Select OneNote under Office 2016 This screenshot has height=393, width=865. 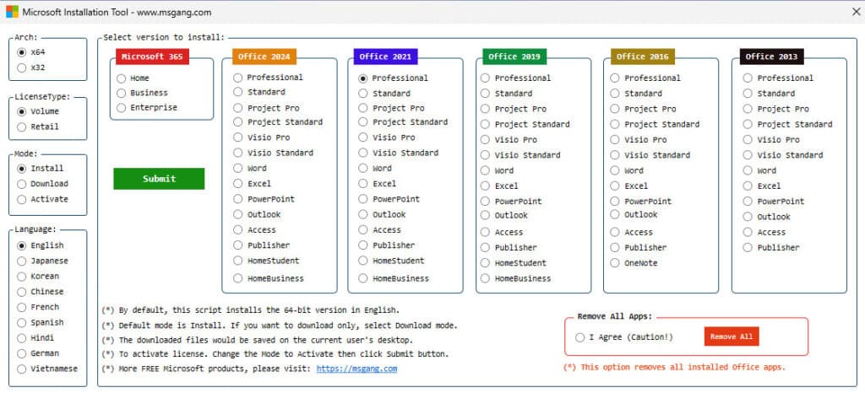click(x=616, y=263)
